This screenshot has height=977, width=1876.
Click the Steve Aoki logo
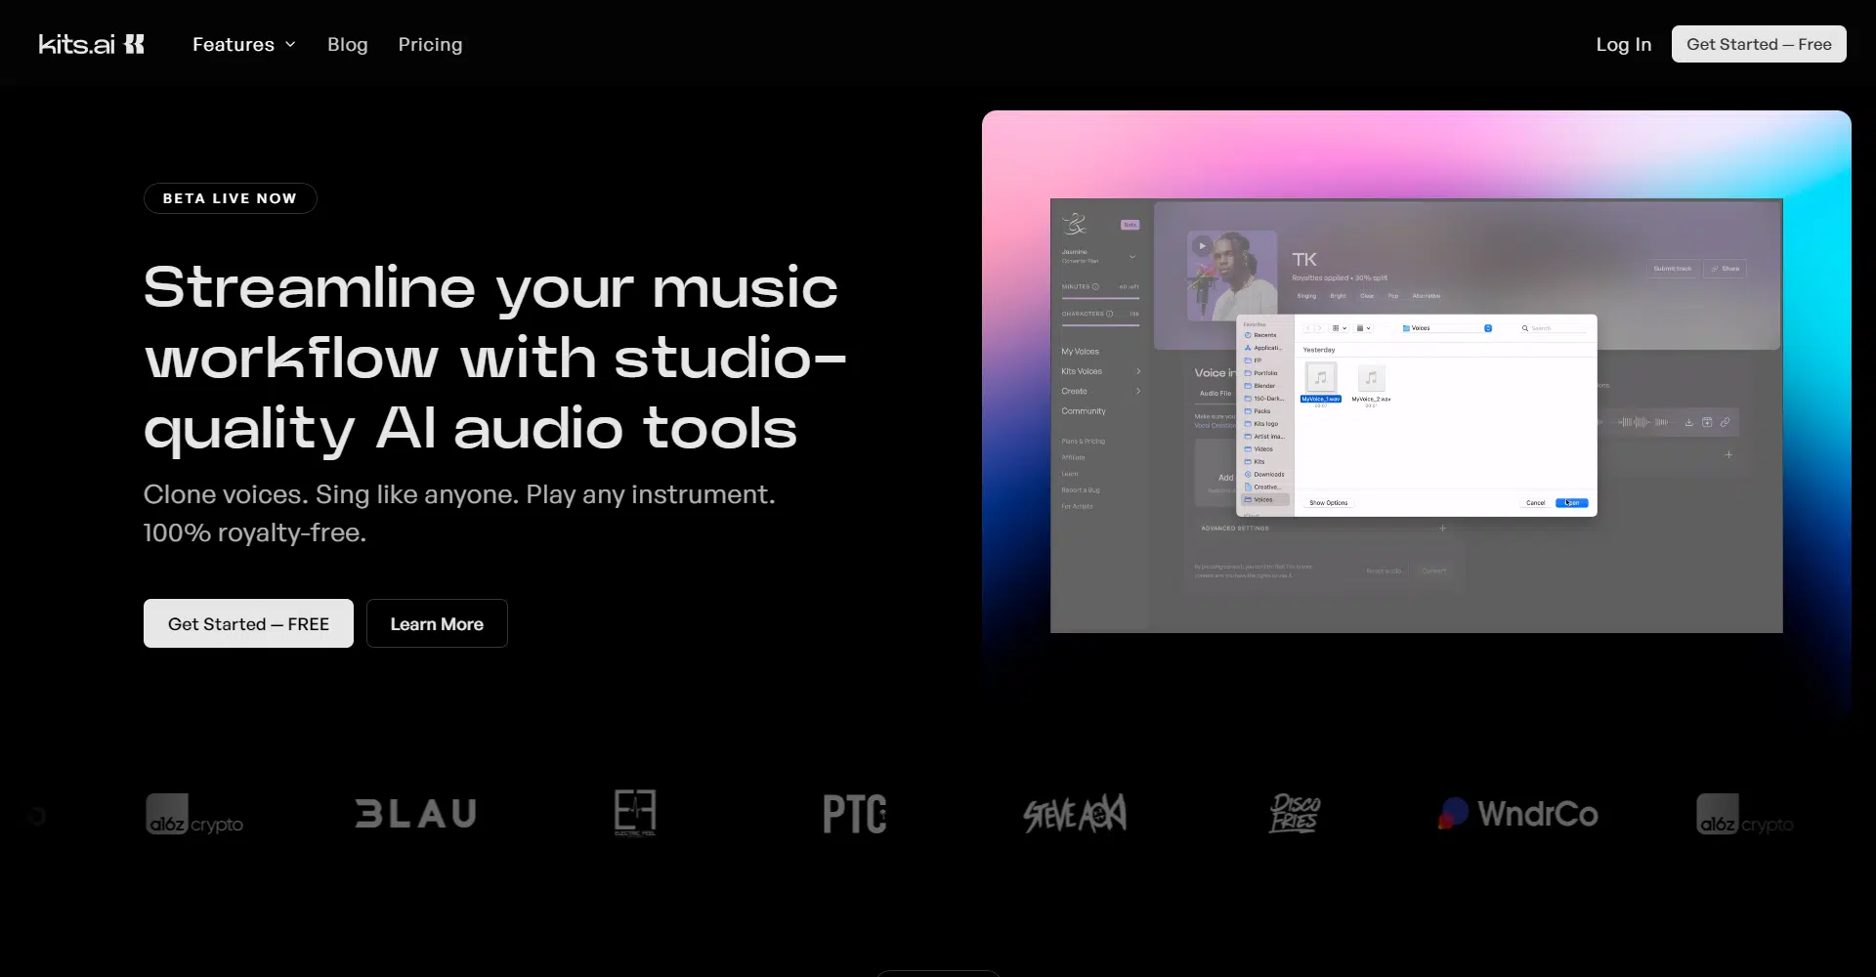click(x=1074, y=814)
